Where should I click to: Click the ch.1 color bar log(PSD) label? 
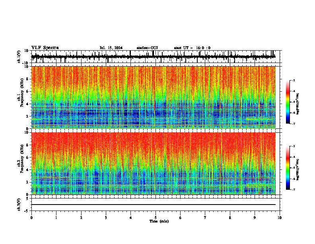pyautogui.click(x=298, y=104)
